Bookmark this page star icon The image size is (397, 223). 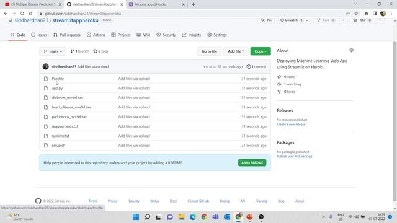(x=356, y=14)
